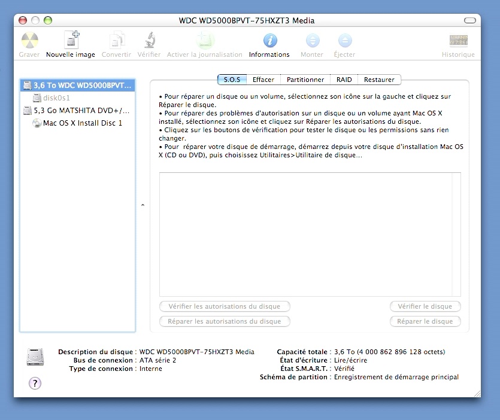The height and width of the screenshot is (420, 500).
Task: Switch to the Effacer tab
Action: 263,80
